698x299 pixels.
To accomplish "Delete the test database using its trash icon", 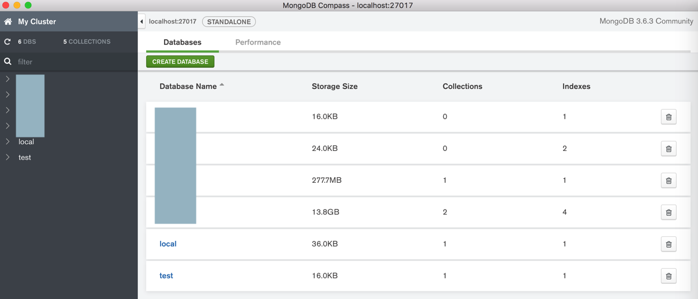I will (668, 276).
